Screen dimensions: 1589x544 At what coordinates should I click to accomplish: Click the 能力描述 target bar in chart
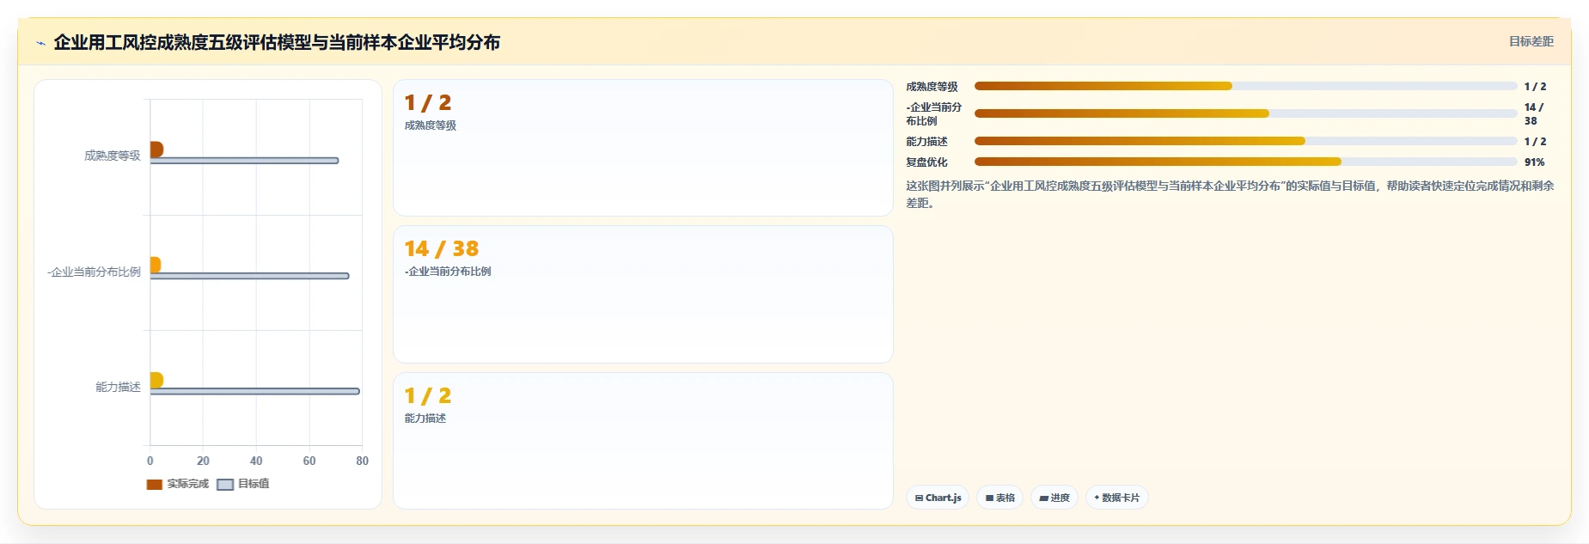click(254, 391)
